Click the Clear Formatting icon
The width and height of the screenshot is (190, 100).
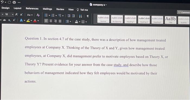click(38, 15)
